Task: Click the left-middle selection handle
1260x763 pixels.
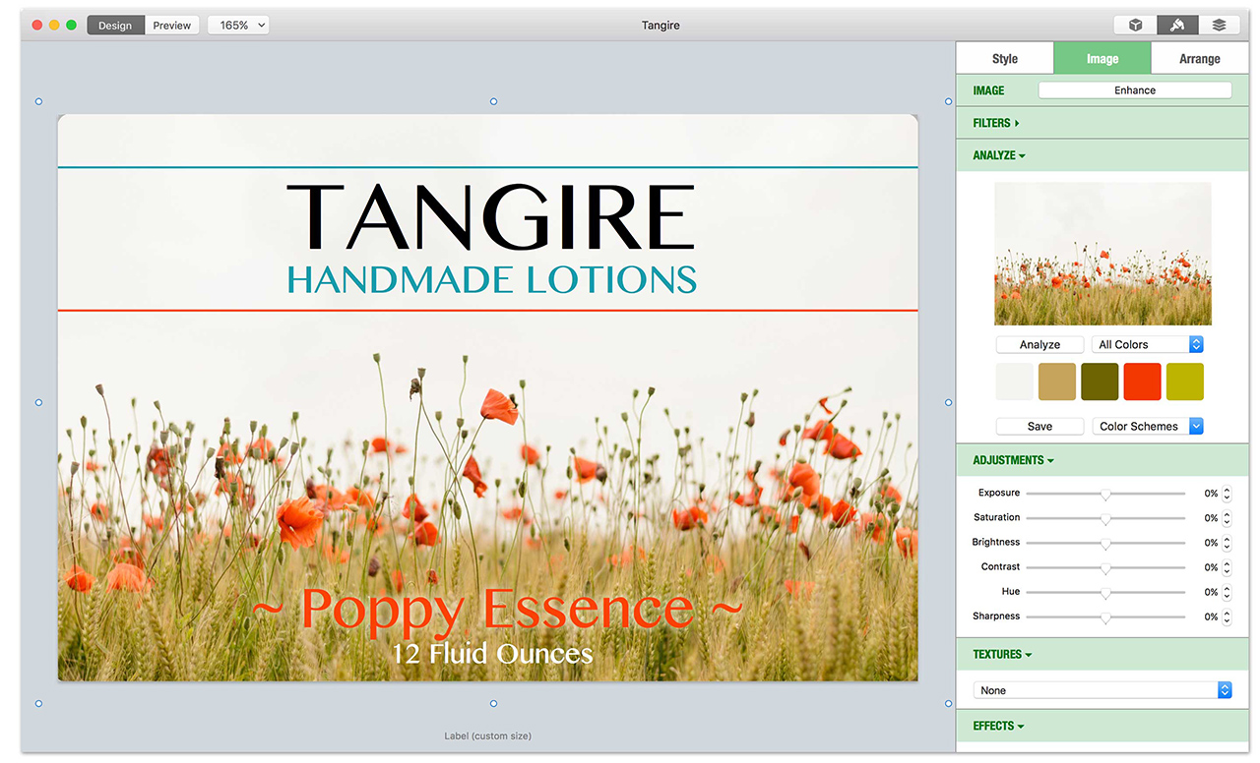Action: tap(38, 402)
